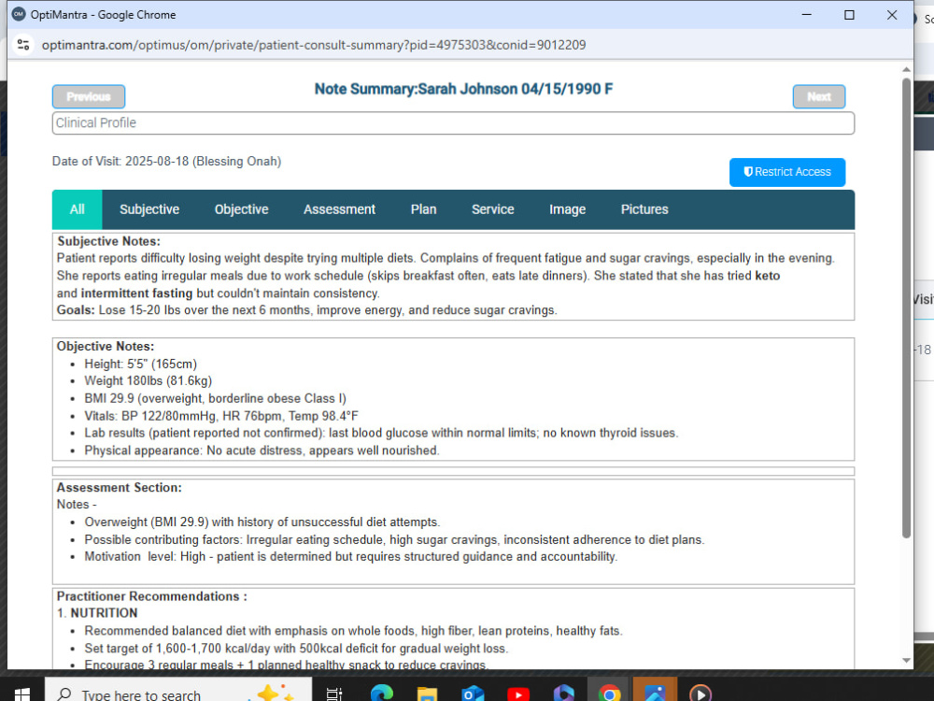Click the BMI 29.9 bullet in Objective Notes
The image size is (934, 701).
215,398
